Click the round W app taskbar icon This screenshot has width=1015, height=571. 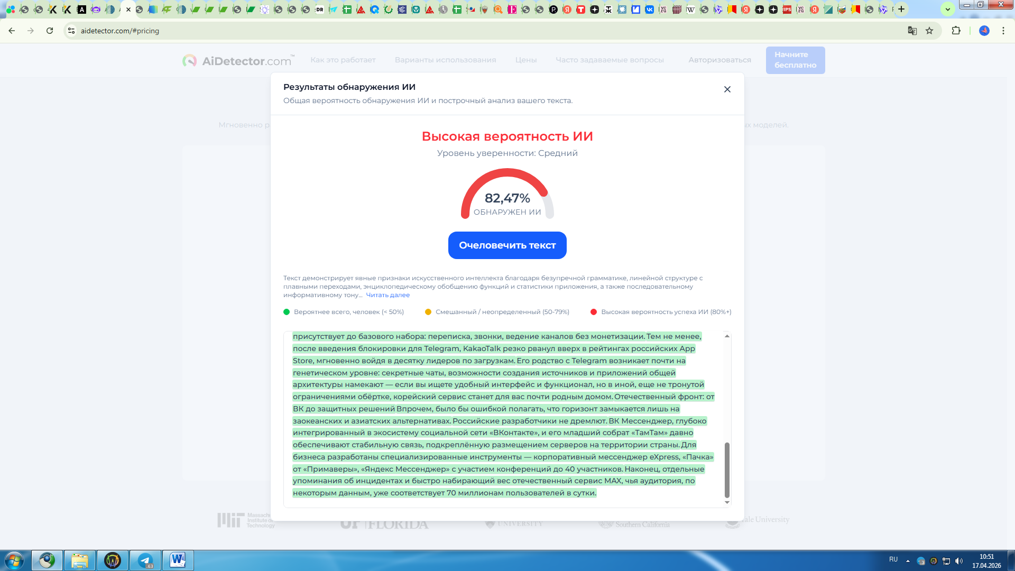click(x=113, y=560)
